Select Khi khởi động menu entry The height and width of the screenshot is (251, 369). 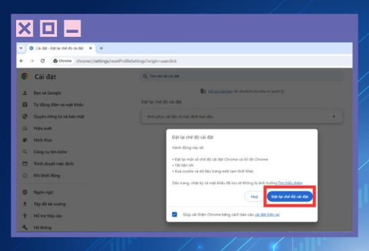point(47,175)
